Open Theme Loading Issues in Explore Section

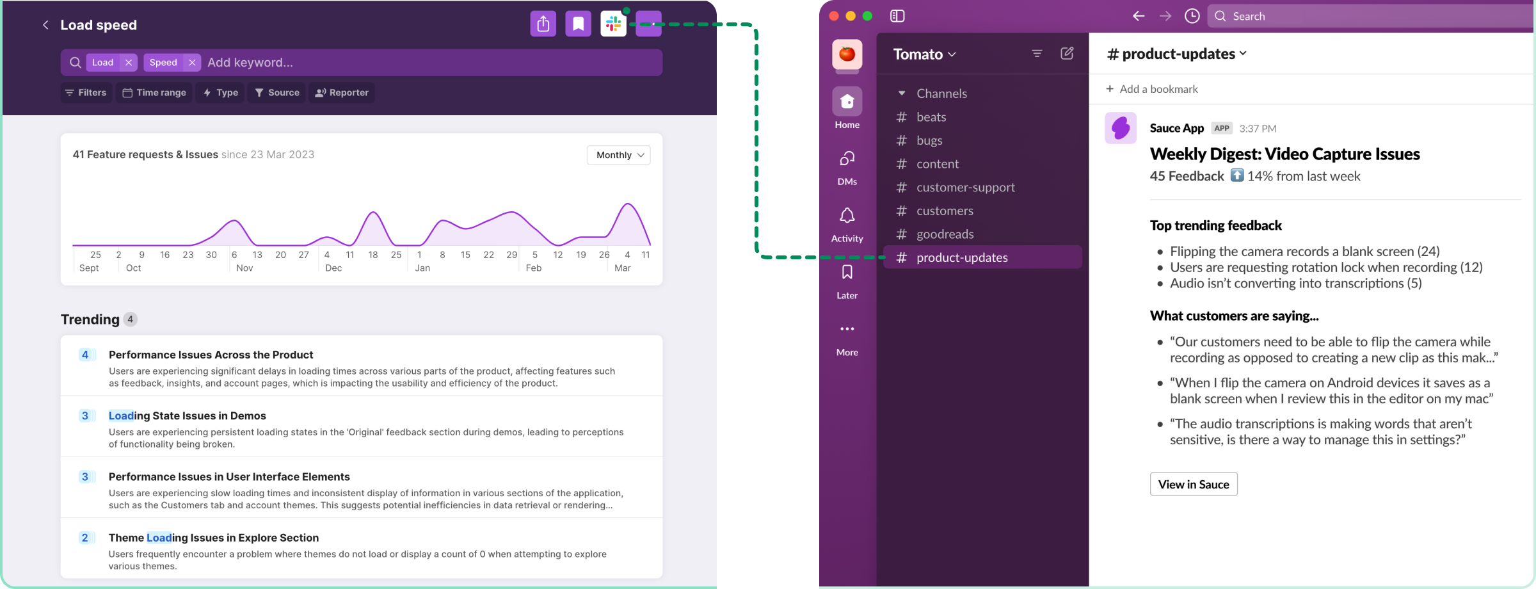pos(362,548)
